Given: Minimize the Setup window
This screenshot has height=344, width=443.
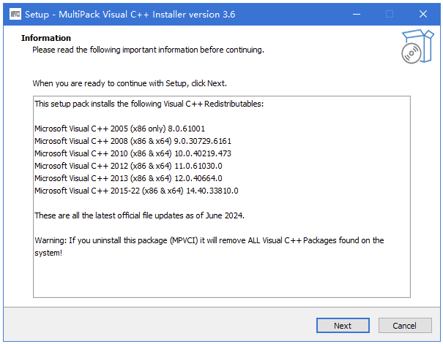Looking at the screenshot, I should point(356,14).
